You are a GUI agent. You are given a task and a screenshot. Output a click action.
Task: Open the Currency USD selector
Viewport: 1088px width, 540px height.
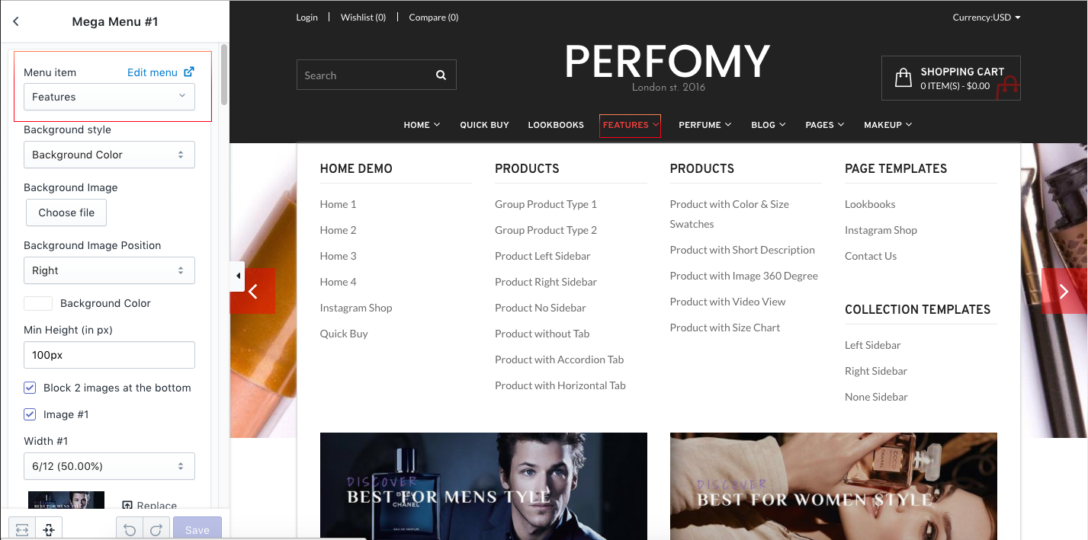click(986, 18)
